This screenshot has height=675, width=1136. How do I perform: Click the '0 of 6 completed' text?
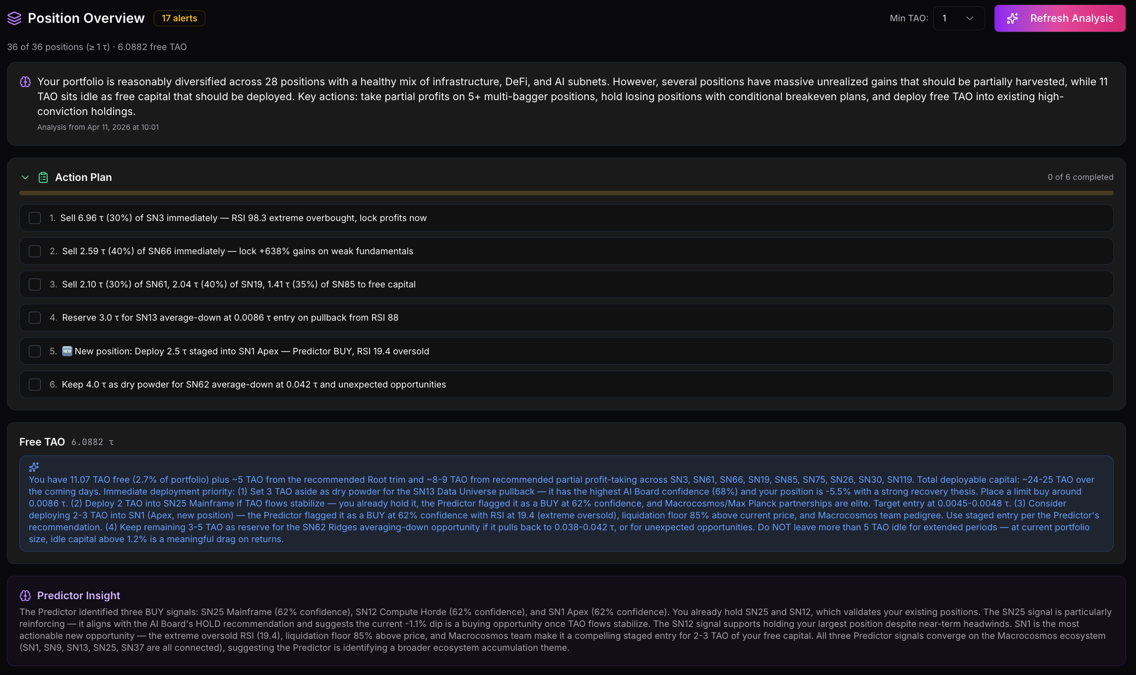(1080, 177)
